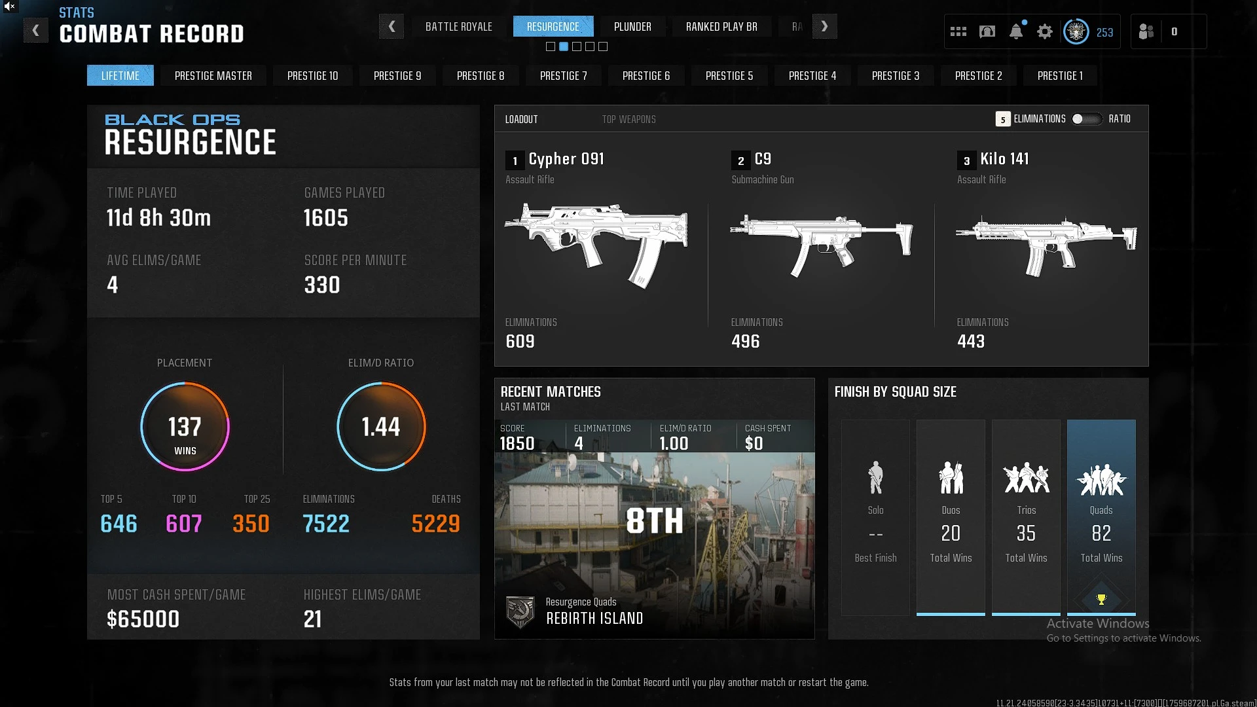Go back using the Stats back chevron
1257x707 pixels.
click(x=36, y=30)
